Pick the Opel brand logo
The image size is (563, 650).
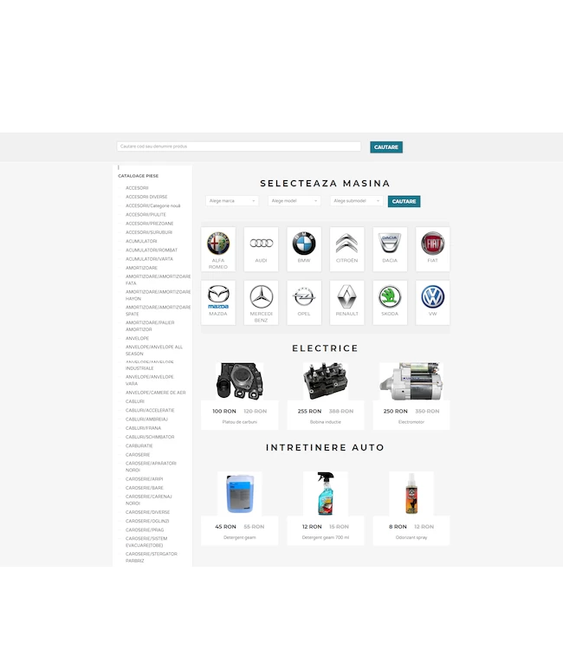point(304,296)
